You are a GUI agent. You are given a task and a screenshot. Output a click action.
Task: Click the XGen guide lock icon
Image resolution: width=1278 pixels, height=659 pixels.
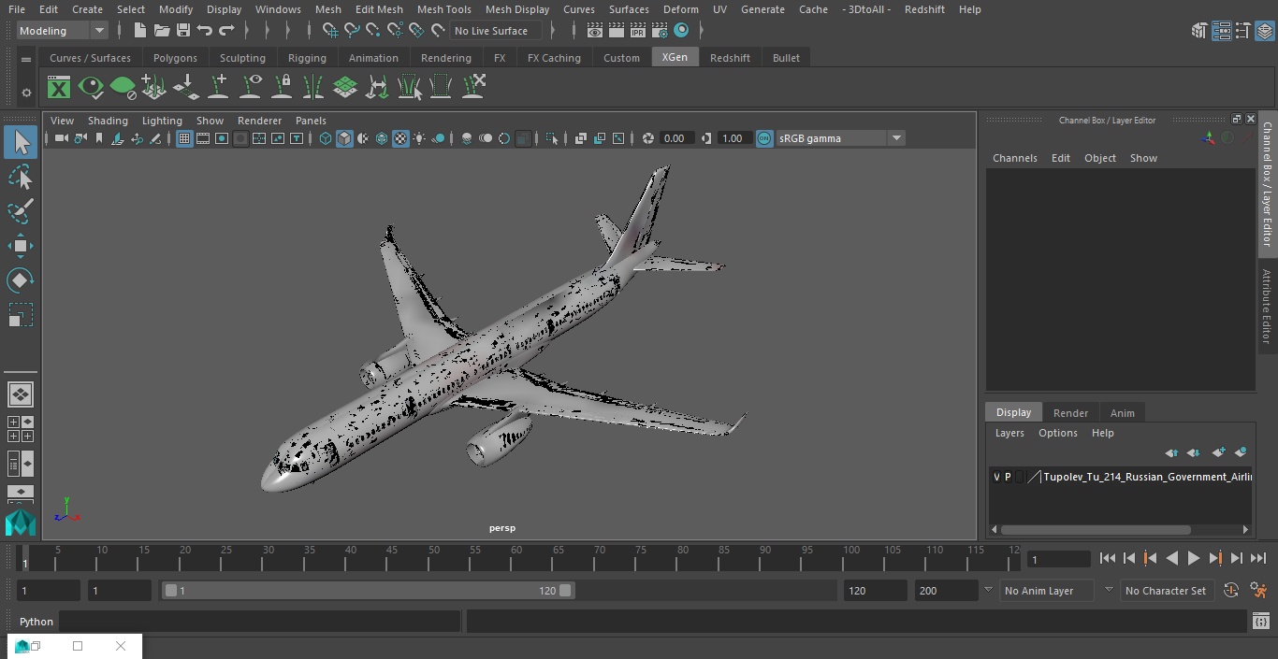tap(282, 88)
